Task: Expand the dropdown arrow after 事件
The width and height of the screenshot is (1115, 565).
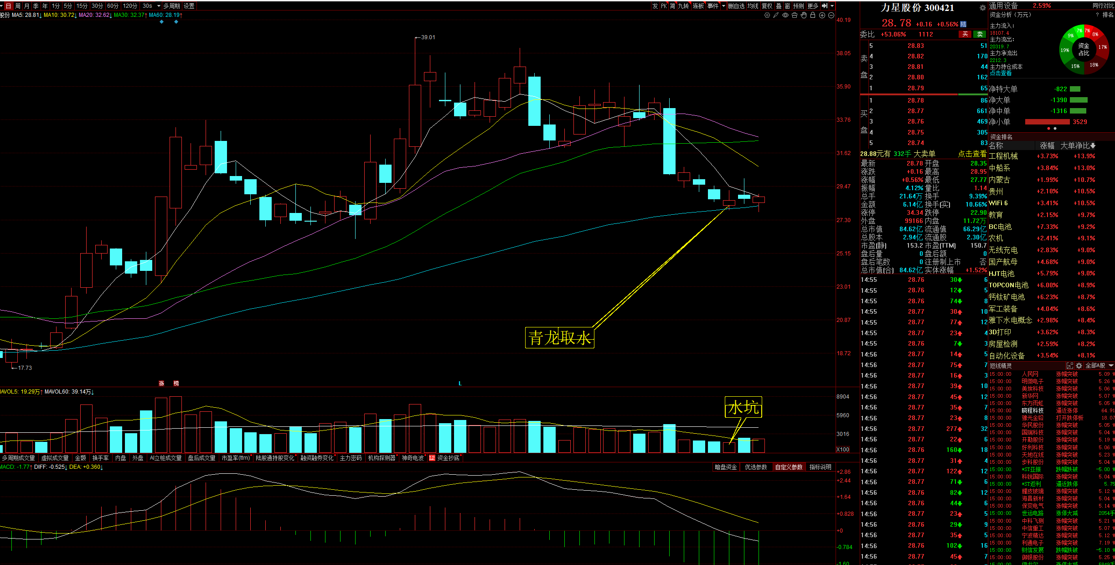Action: (x=723, y=6)
